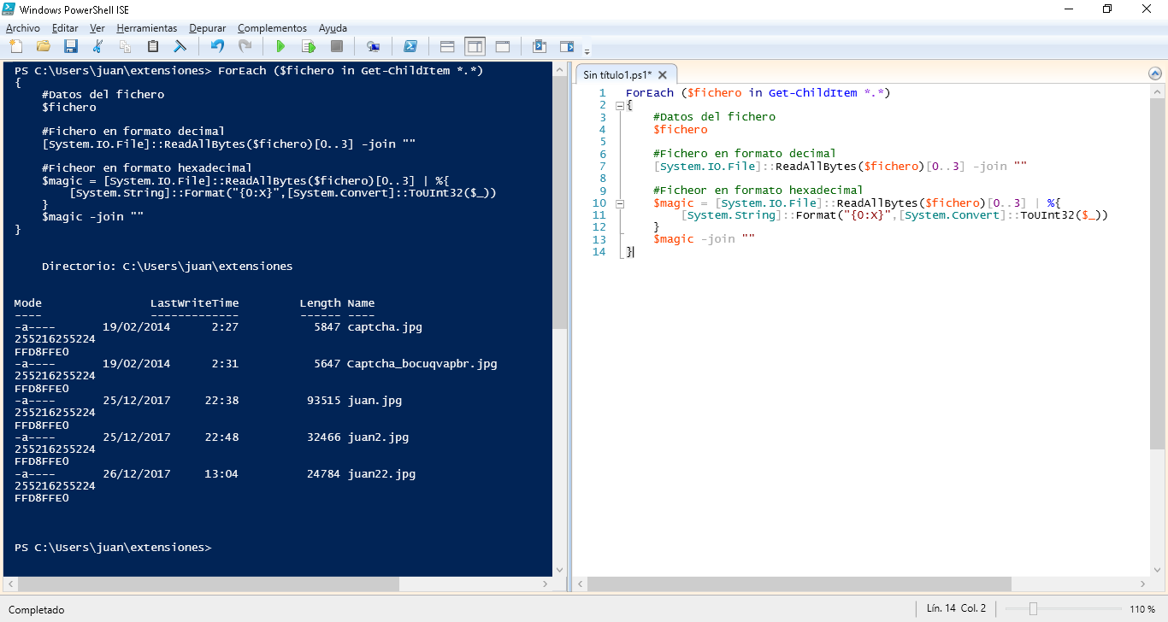The width and height of the screenshot is (1168, 622).
Task: Show the command window icon
Action: click(x=540, y=46)
